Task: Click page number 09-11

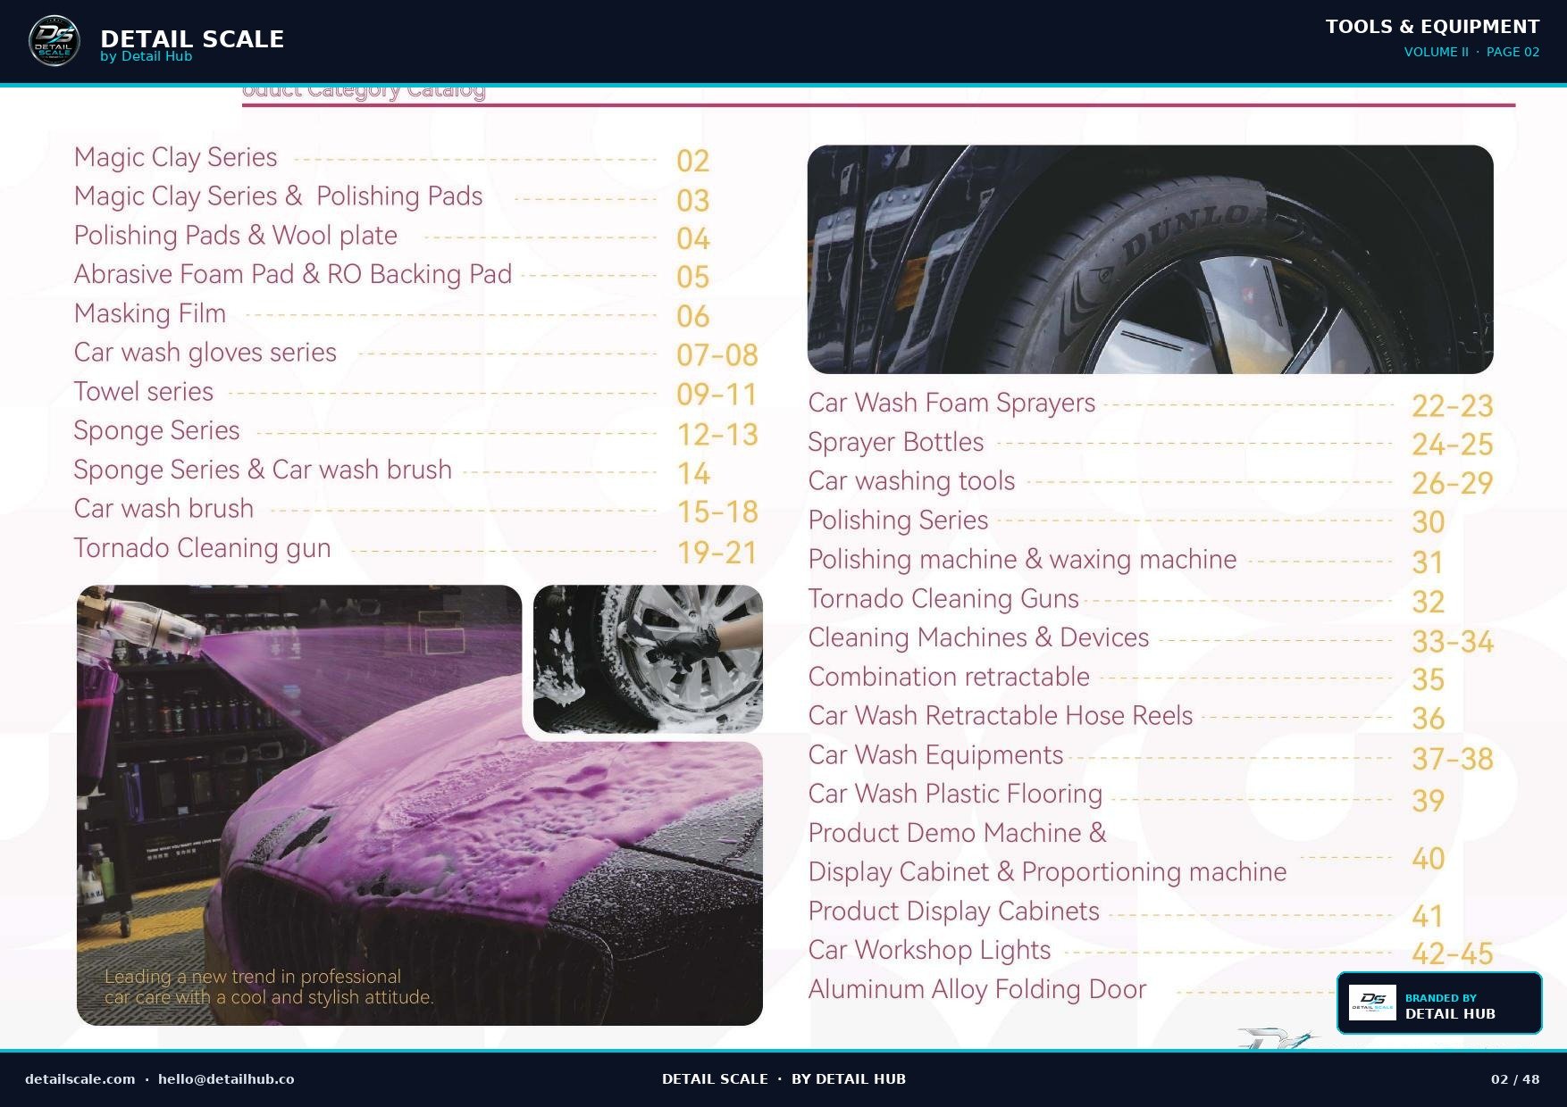Action: [x=717, y=395]
